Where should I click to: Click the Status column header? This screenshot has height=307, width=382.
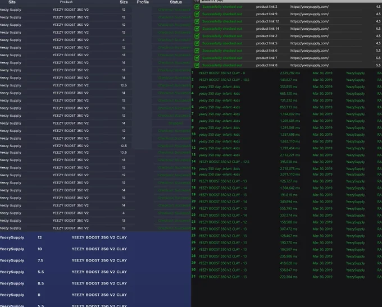click(x=176, y=2)
